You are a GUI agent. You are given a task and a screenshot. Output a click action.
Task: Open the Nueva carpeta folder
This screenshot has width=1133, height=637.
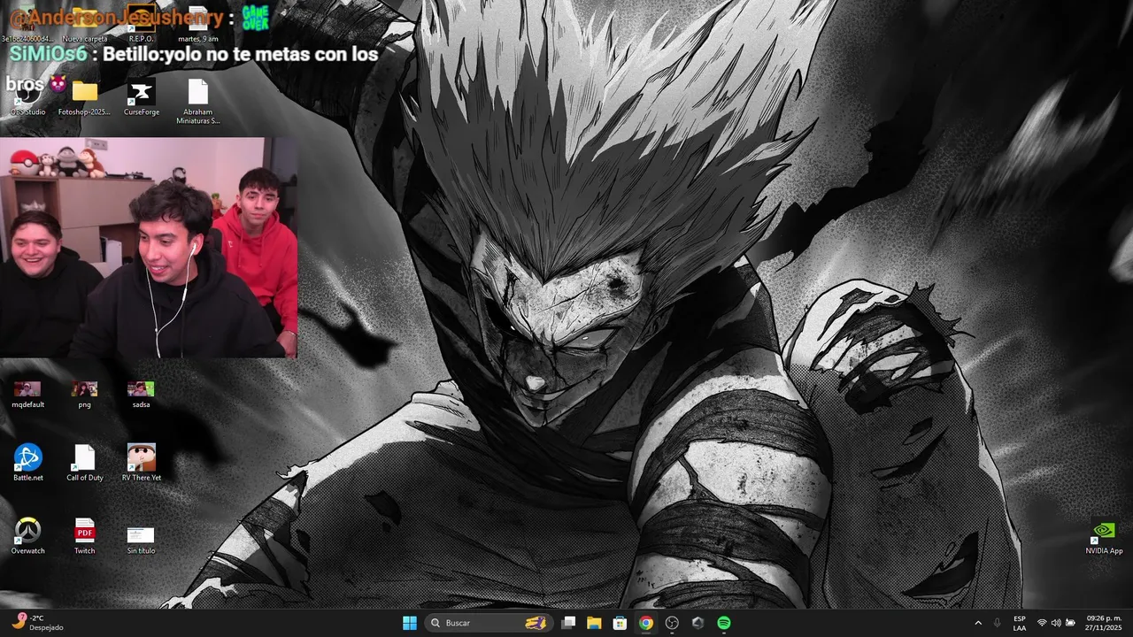[85, 22]
